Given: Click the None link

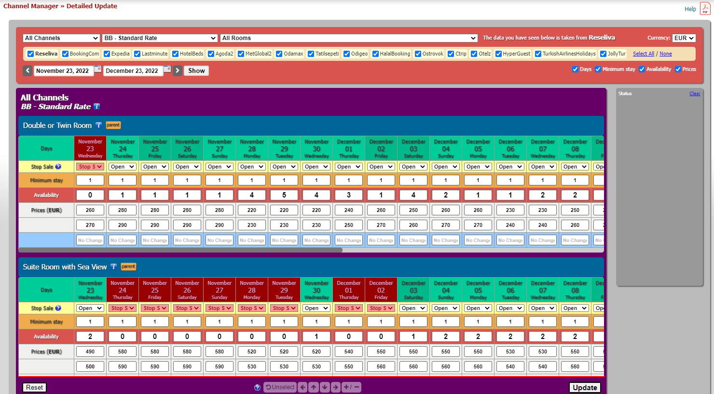Looking at the screenshot, I should pyautogui.click(x=666, y=54).
